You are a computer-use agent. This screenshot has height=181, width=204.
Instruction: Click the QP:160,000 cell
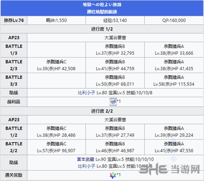[x=174, y=20]
